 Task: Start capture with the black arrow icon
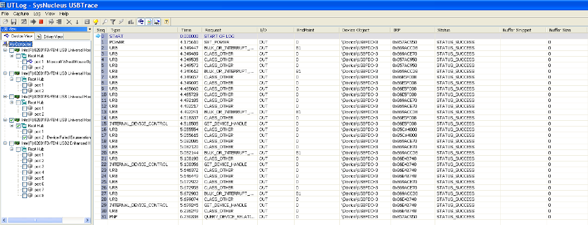[x=33, y=22]
